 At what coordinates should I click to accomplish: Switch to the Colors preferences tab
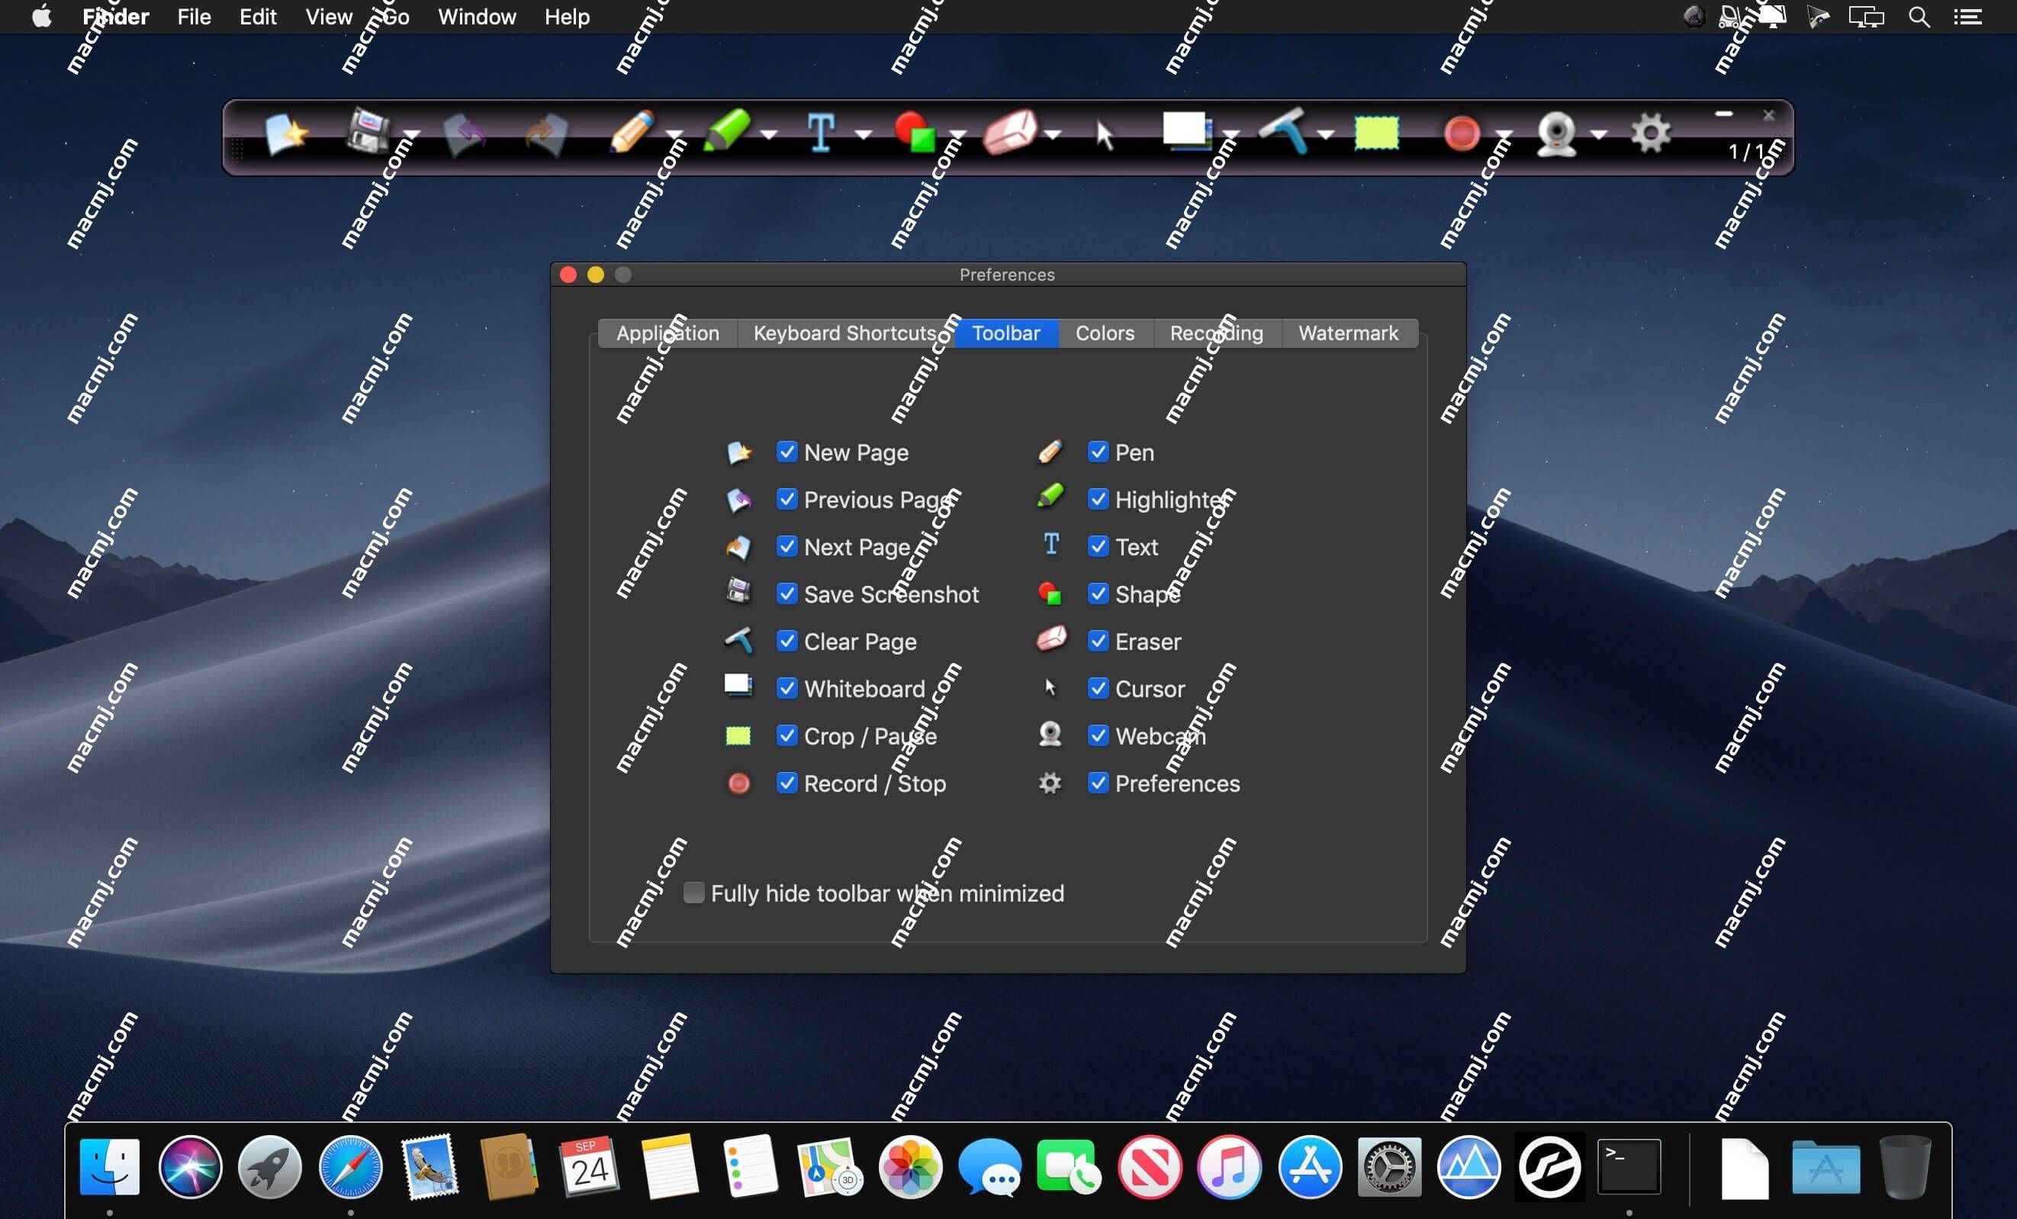point(1106,331)
